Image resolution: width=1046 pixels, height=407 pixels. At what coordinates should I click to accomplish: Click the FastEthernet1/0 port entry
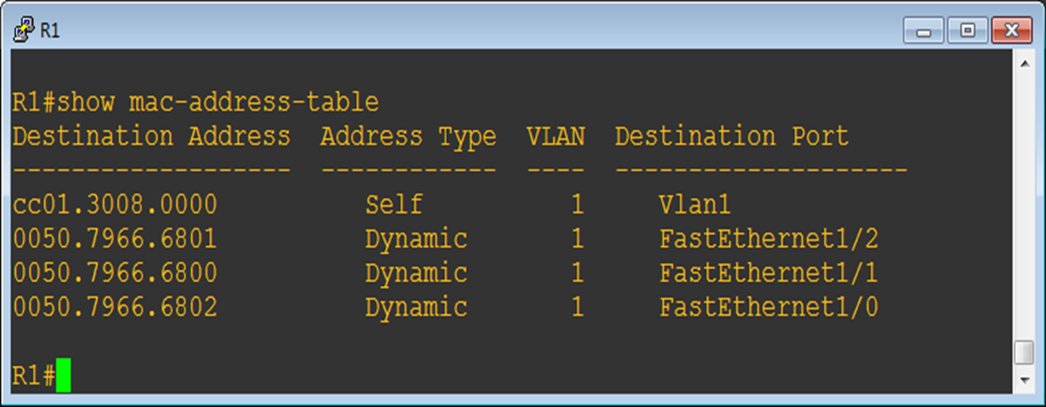[x=768, y=307]
